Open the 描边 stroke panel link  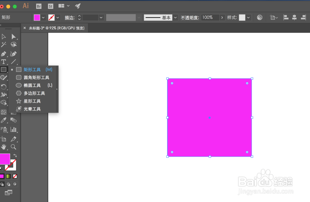[69, 18]
